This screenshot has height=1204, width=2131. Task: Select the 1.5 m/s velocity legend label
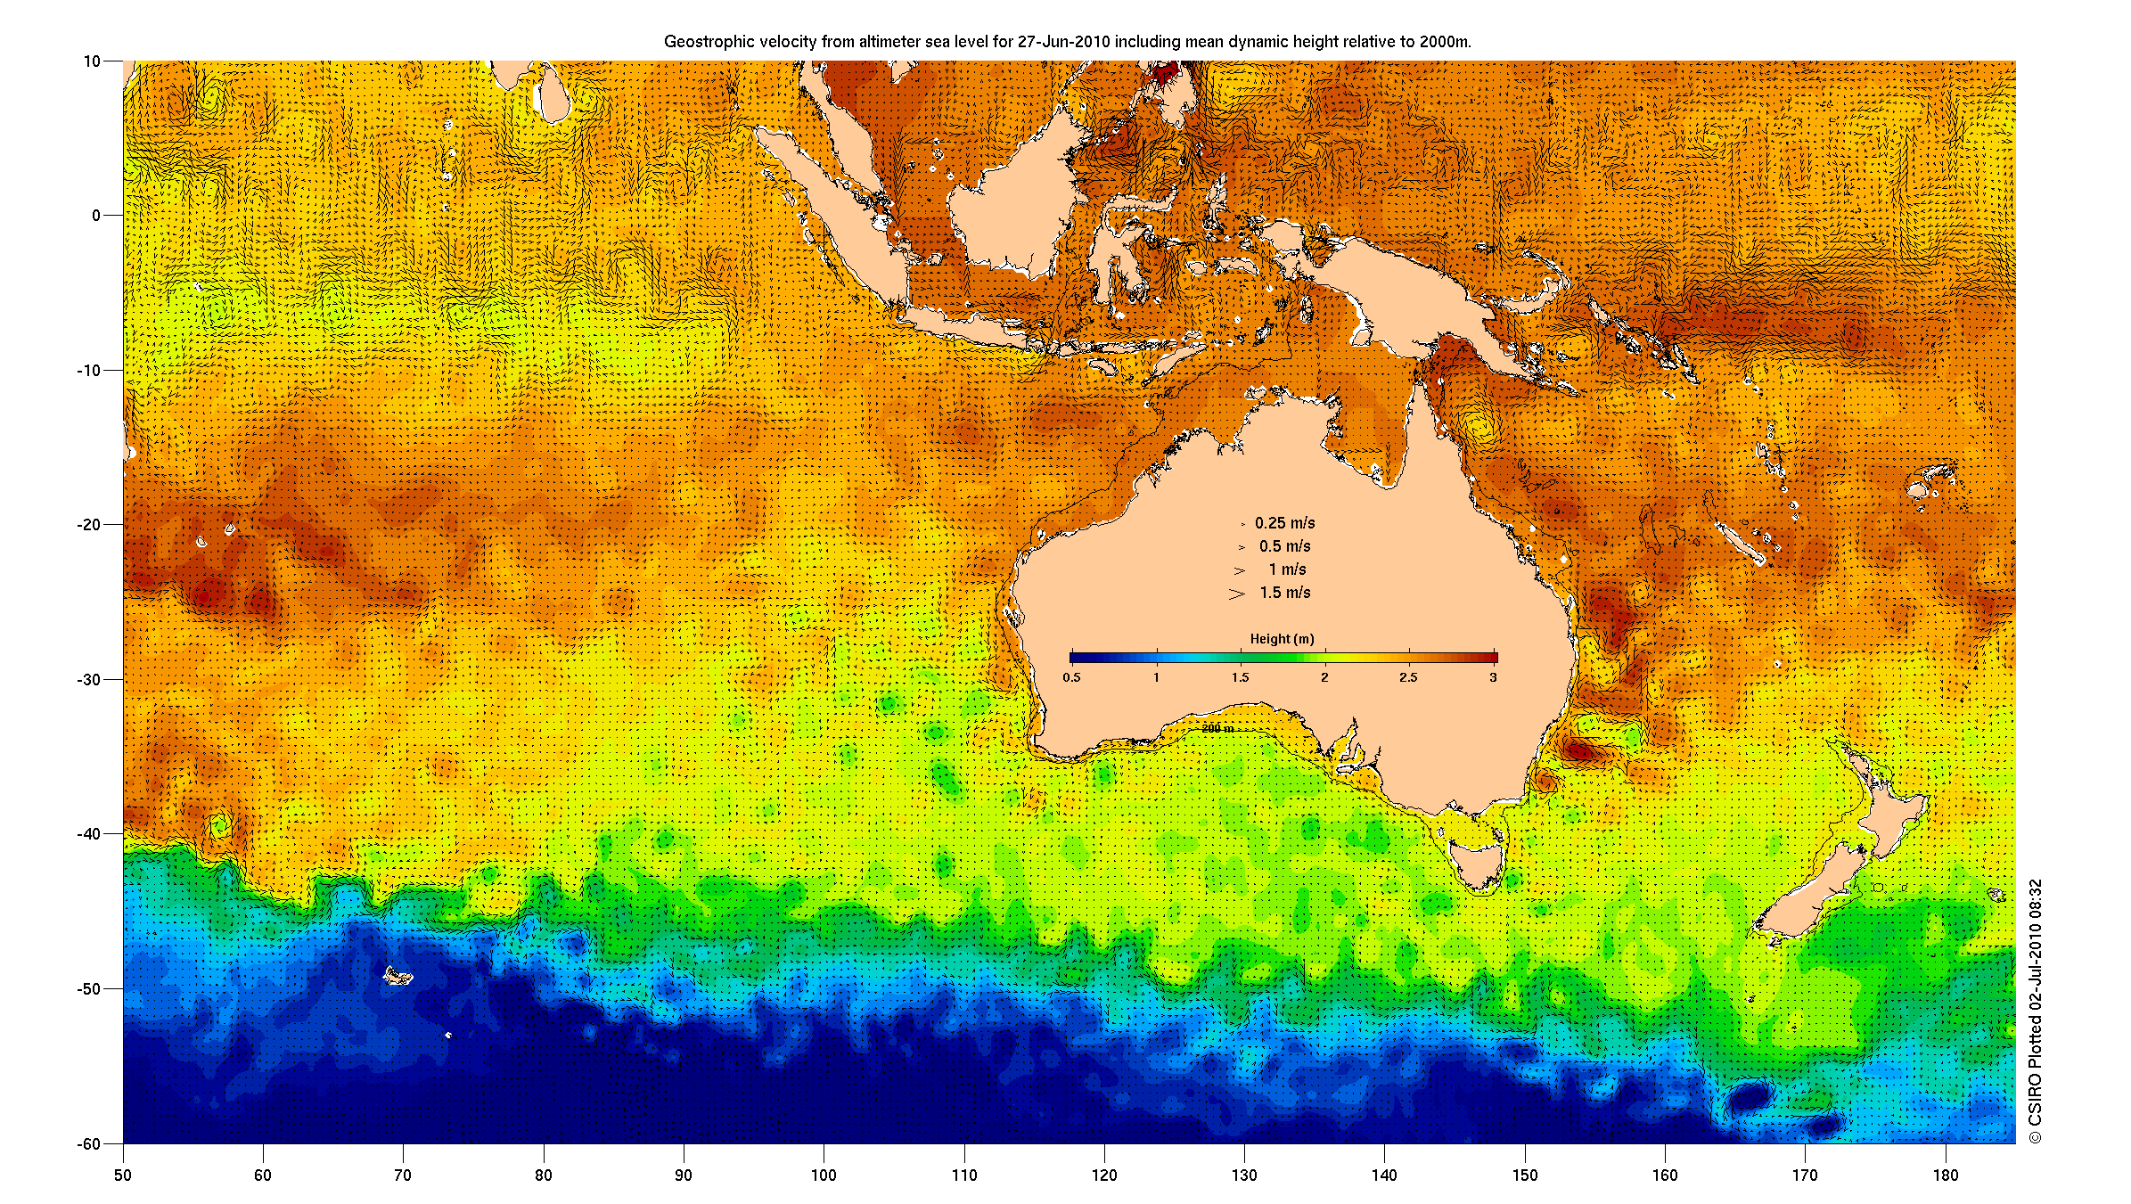[1284, 593]
